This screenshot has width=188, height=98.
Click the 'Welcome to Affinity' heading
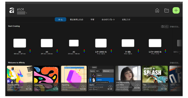(16, 63)
